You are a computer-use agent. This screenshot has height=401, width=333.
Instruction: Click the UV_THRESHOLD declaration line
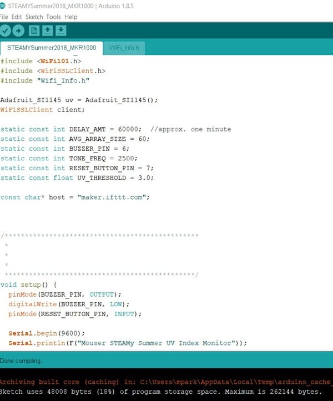[x=77, y=178]
